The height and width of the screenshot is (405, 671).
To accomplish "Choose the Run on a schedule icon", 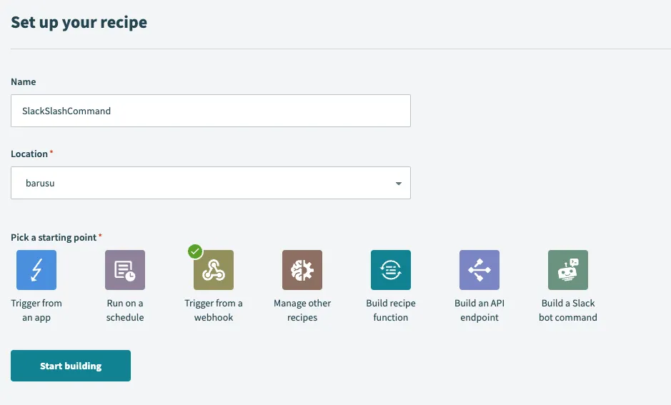I will coord(125,270).
